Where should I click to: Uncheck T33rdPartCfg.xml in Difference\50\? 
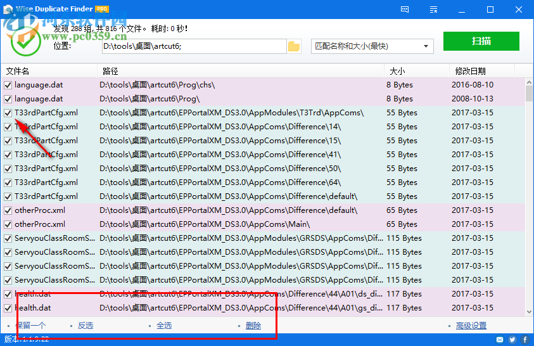[x=8, y=169]
